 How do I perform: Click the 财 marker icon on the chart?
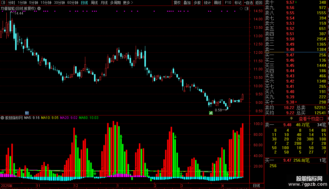click(x=27, y=113)
